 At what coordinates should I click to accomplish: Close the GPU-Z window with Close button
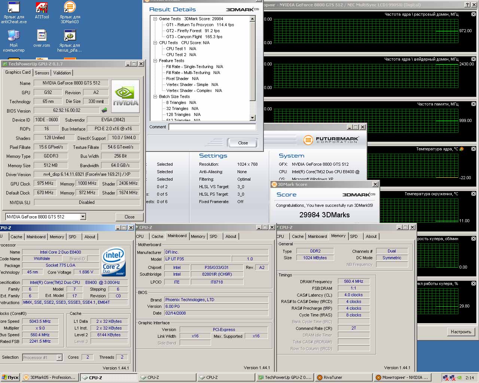click(x=129, y=217)
